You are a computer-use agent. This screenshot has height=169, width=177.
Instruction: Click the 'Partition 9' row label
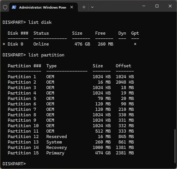click(22, 120)
